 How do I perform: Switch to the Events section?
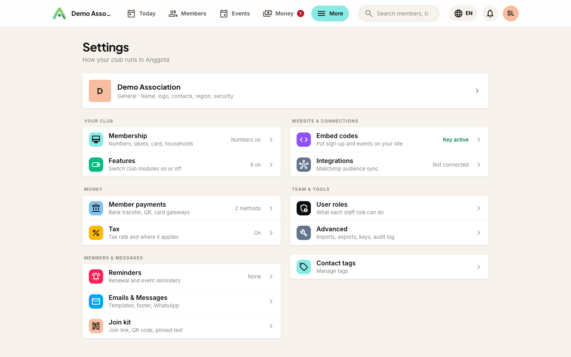point(235,13)
